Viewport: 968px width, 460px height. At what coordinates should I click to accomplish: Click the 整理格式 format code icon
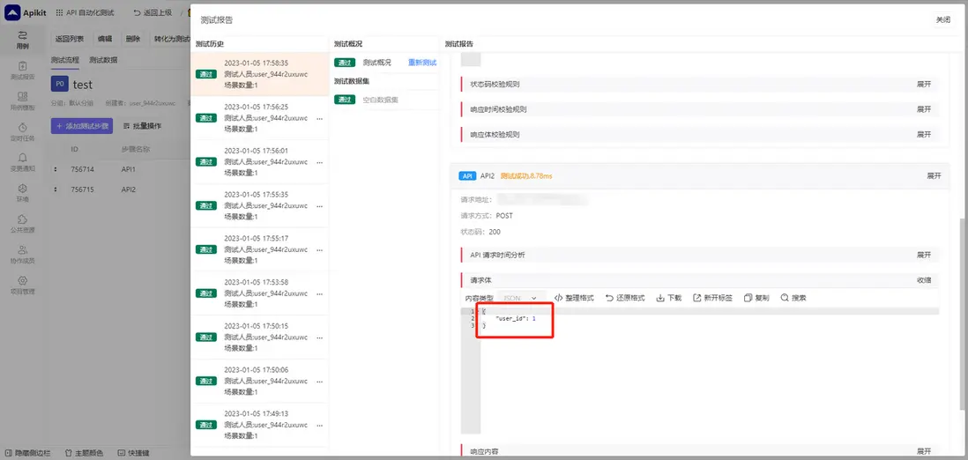(x=559, y=298)
